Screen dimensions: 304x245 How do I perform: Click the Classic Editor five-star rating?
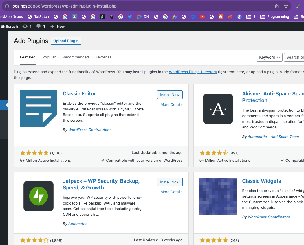pos(34,153)
